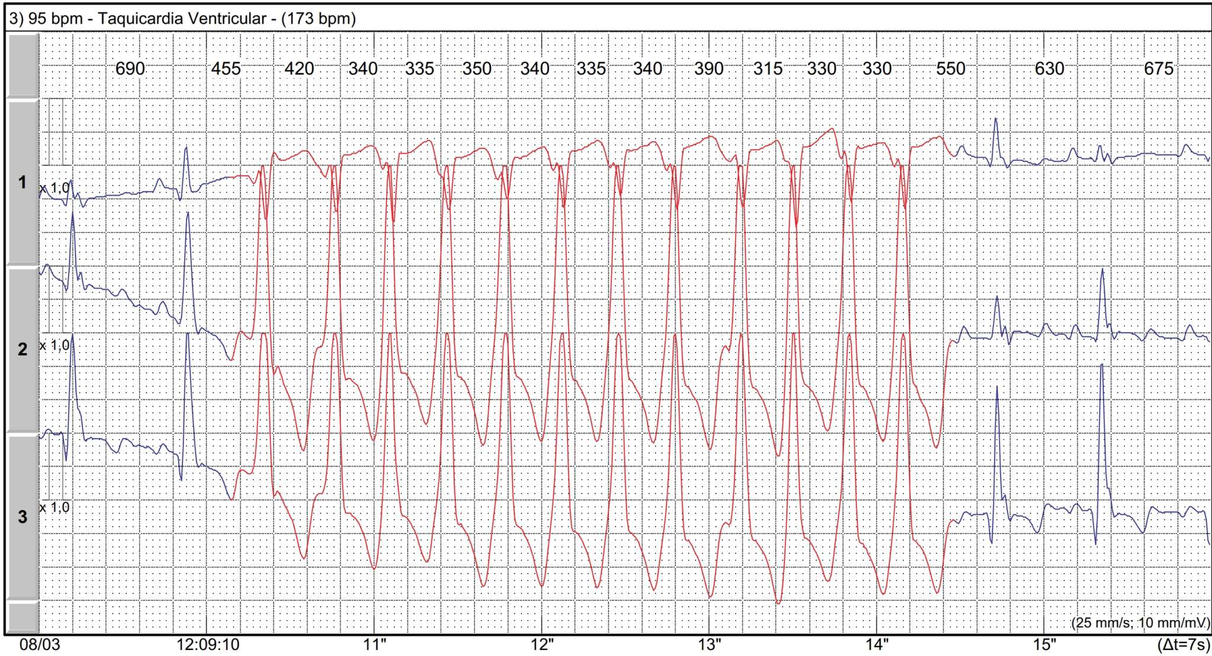Click the 330 ms interval value
The height and width of the screenshot is (656, 1212).
tap(821, 68)
